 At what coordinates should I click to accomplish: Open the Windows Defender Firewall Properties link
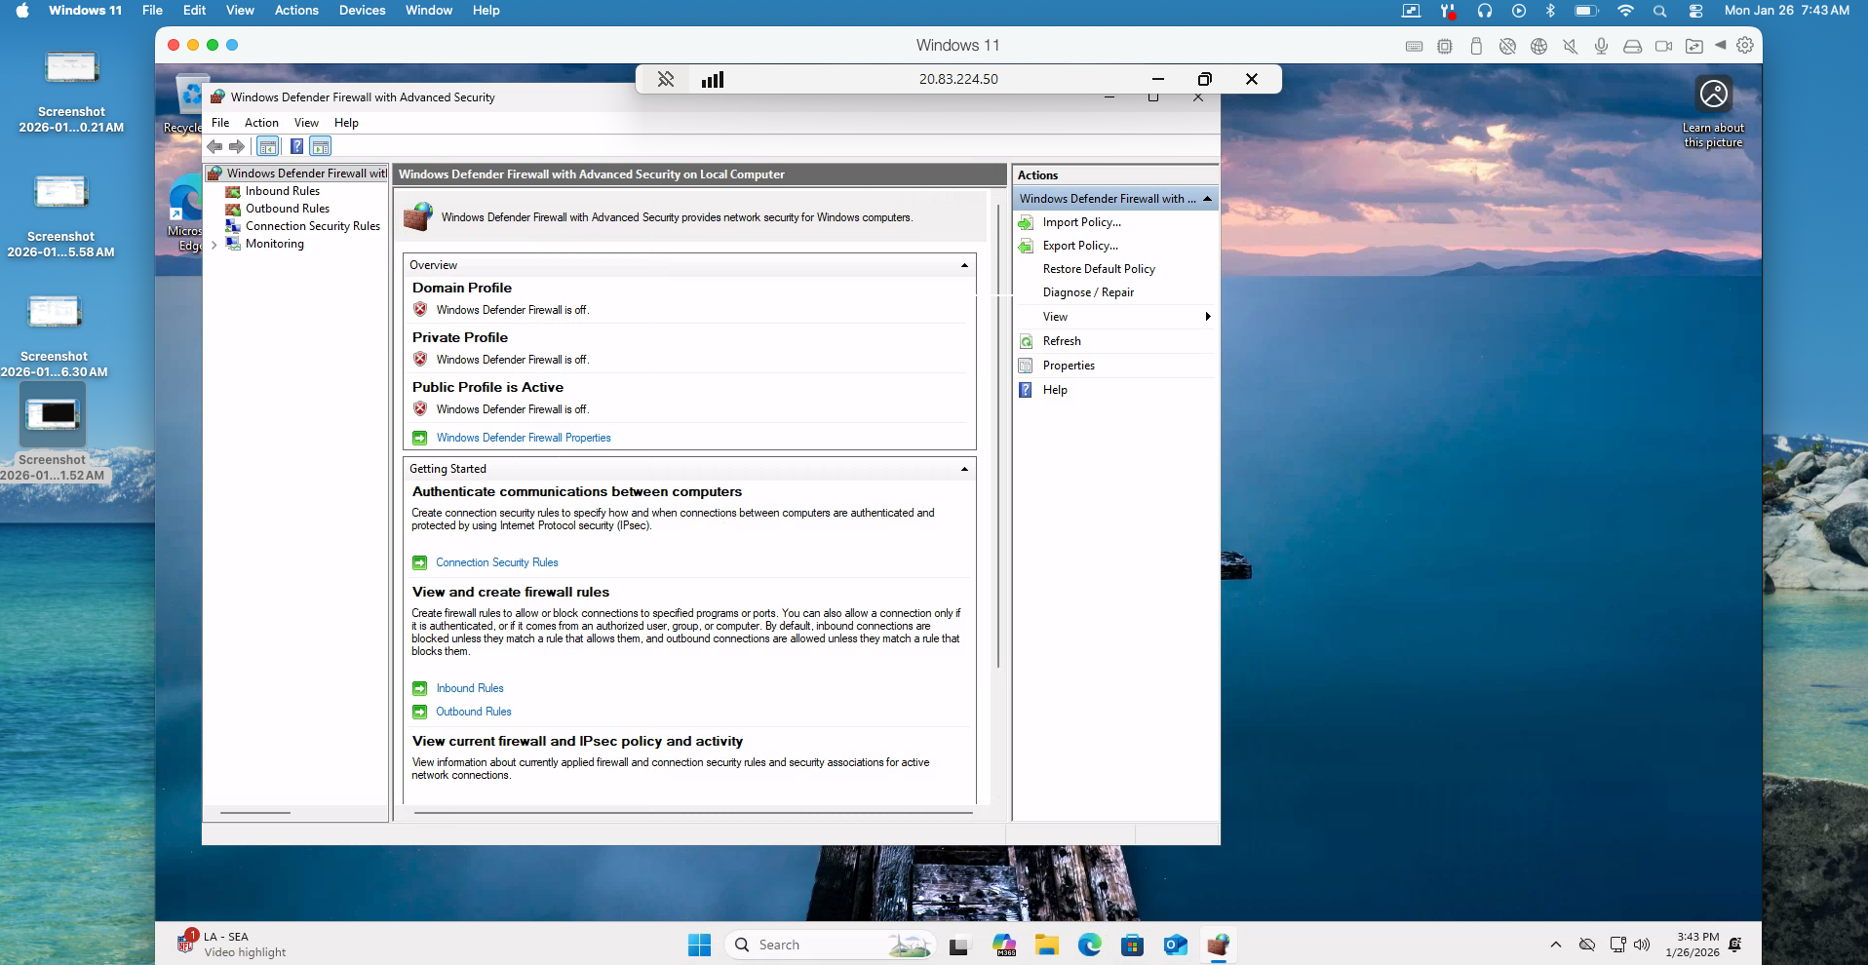click(x=524, y=438)
